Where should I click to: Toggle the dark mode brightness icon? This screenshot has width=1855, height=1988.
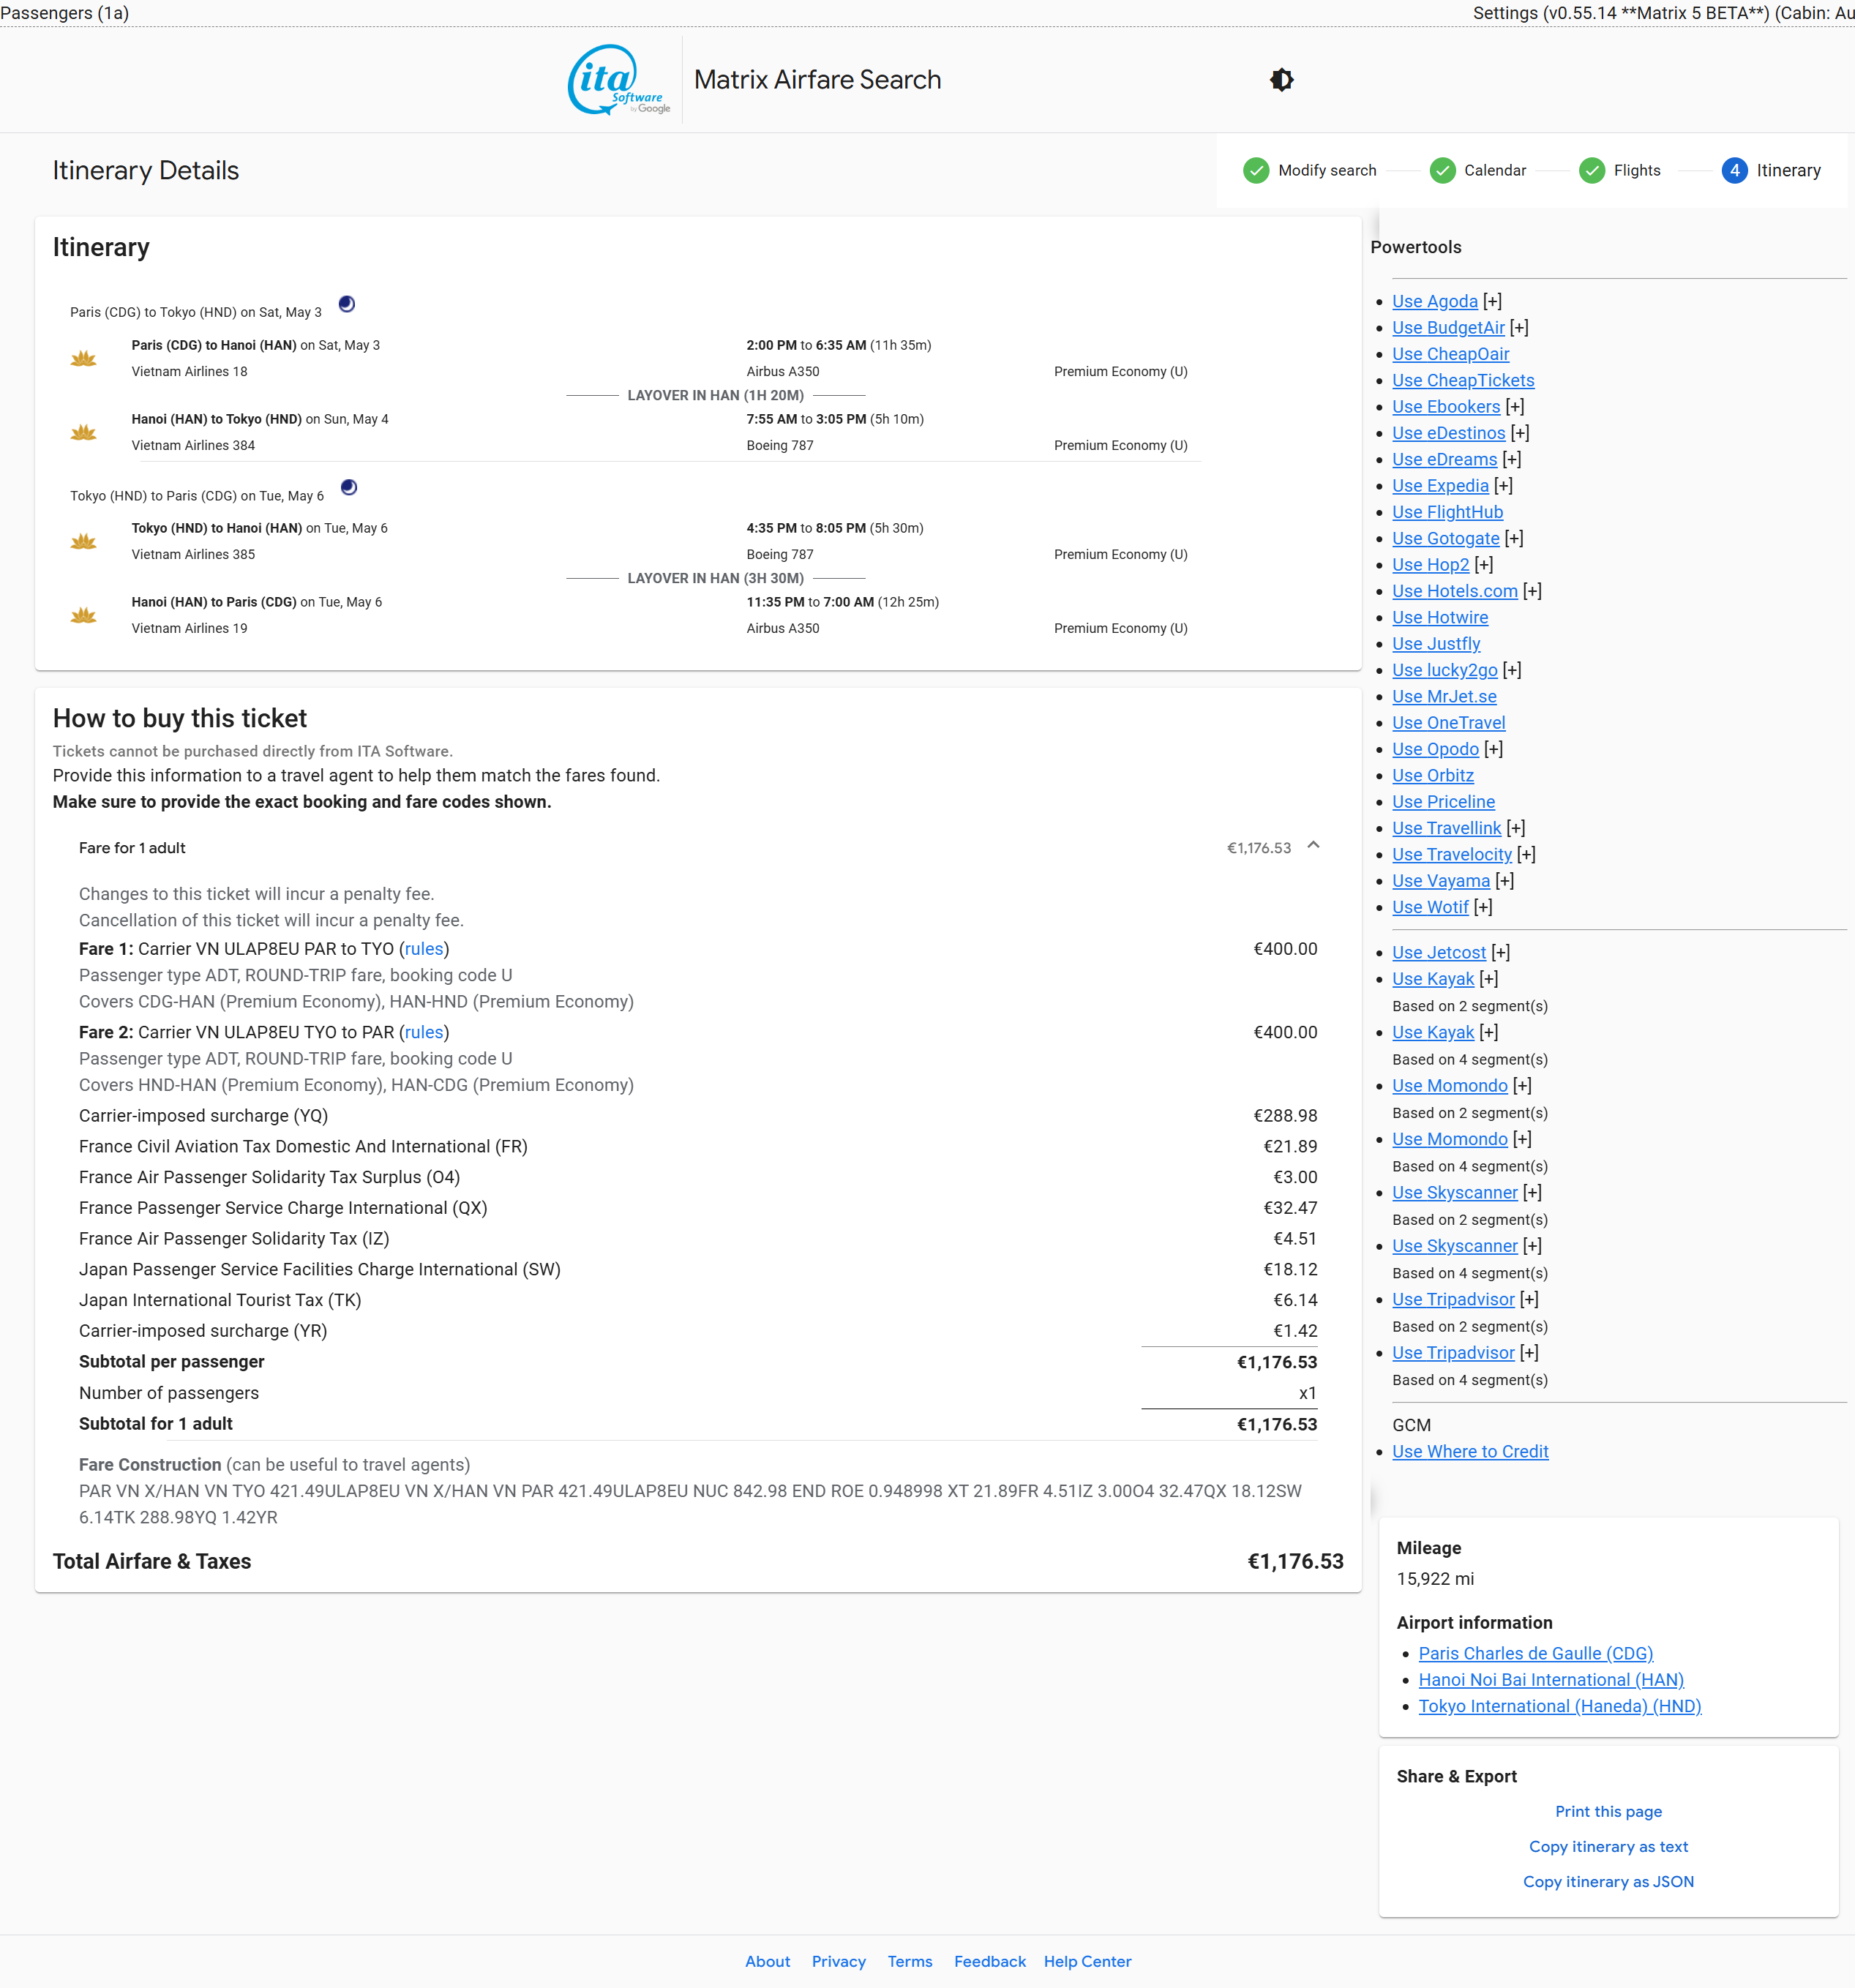pos(1281,80)
